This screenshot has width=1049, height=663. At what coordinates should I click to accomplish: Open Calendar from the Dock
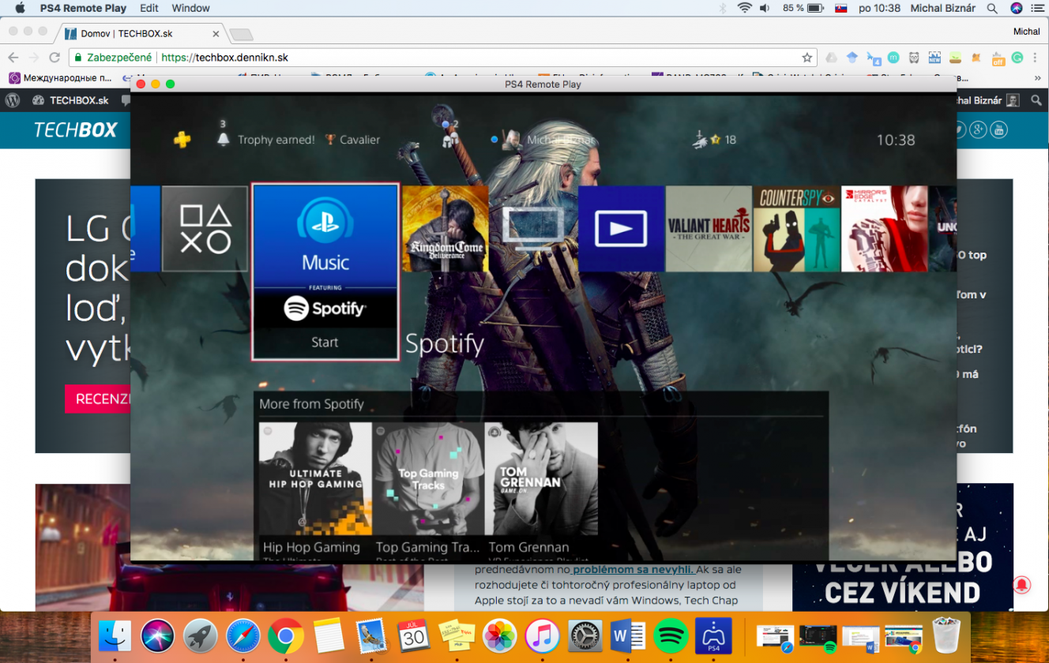[x=414, y=635]
